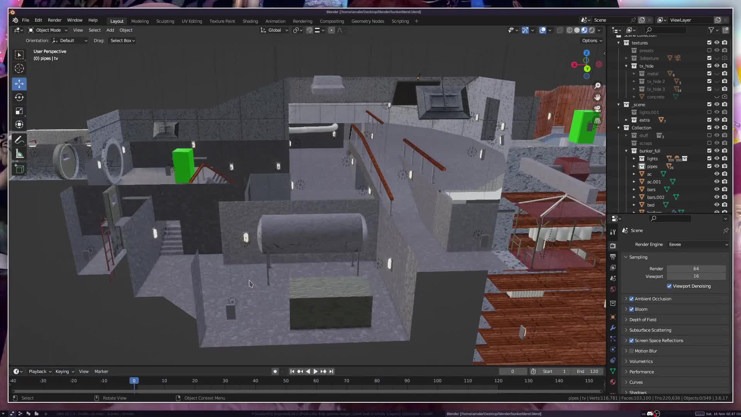Select the 3D Cursor tool
Viewport: 741px width, 417px height.
tap(19, 69)
